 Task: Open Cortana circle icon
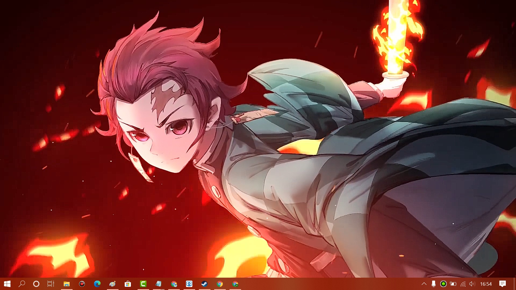pos(36,284)
